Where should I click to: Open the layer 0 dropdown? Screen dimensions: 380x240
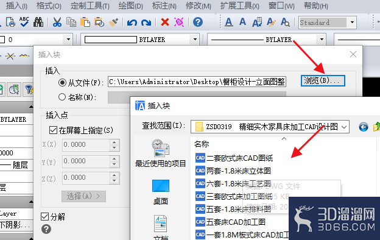pyautogui.click(x=68, y=39)
